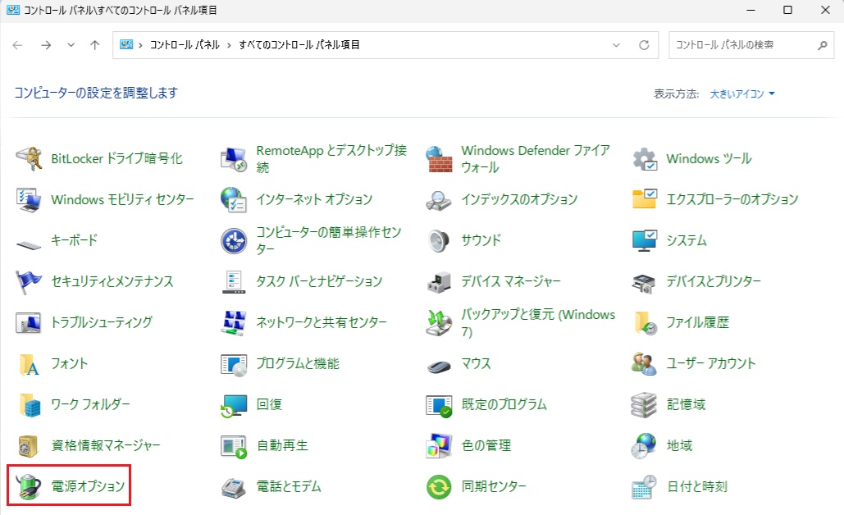Image resolution: width=844 pixels, height=515 pixels.
Task: Click the 色の管理 icon
Action: [440, 445]
